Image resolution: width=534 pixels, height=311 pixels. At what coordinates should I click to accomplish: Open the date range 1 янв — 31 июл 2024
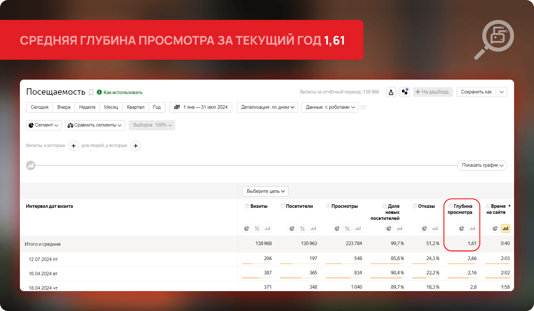201,107
